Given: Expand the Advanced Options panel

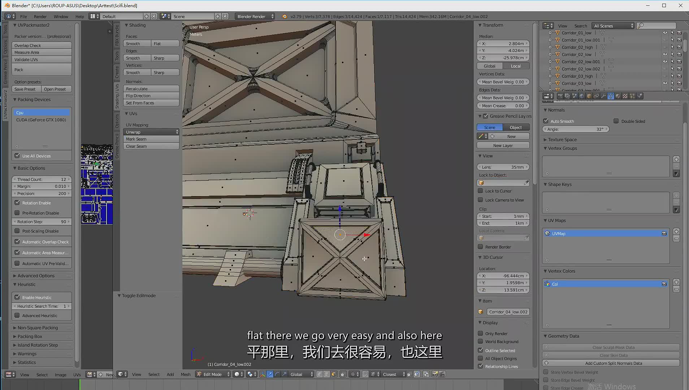Looking at the screenshot, I should click(36, 276).
